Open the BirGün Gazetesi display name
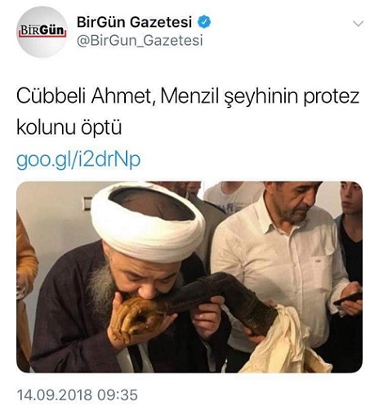The height and width of the screenshot is (410, 379). (134, 22)
